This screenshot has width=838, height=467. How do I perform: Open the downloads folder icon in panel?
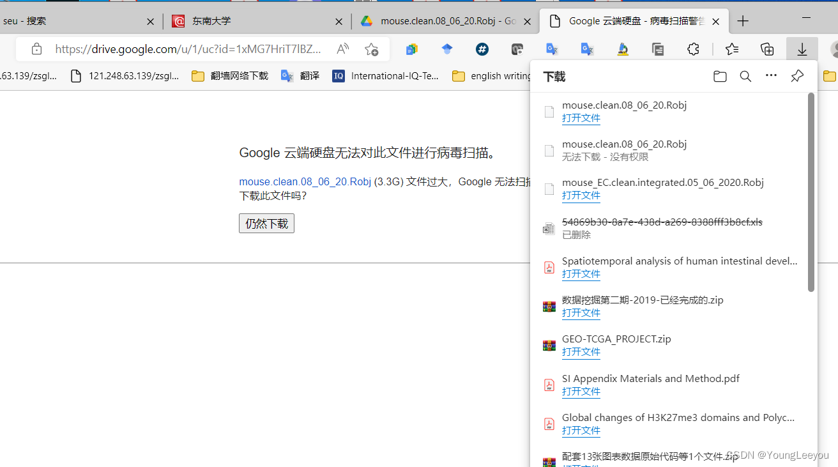click(720, 77)
